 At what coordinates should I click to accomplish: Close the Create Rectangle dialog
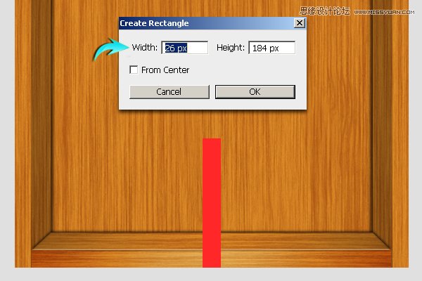(300, 23)
